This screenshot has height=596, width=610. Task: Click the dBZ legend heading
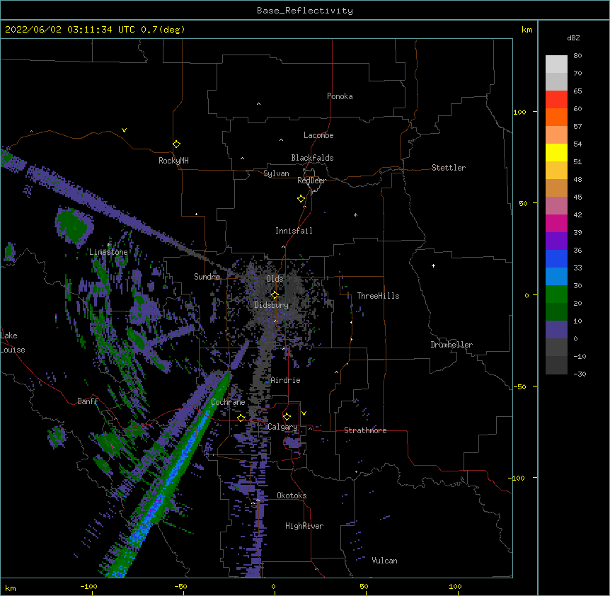[573, 38]
